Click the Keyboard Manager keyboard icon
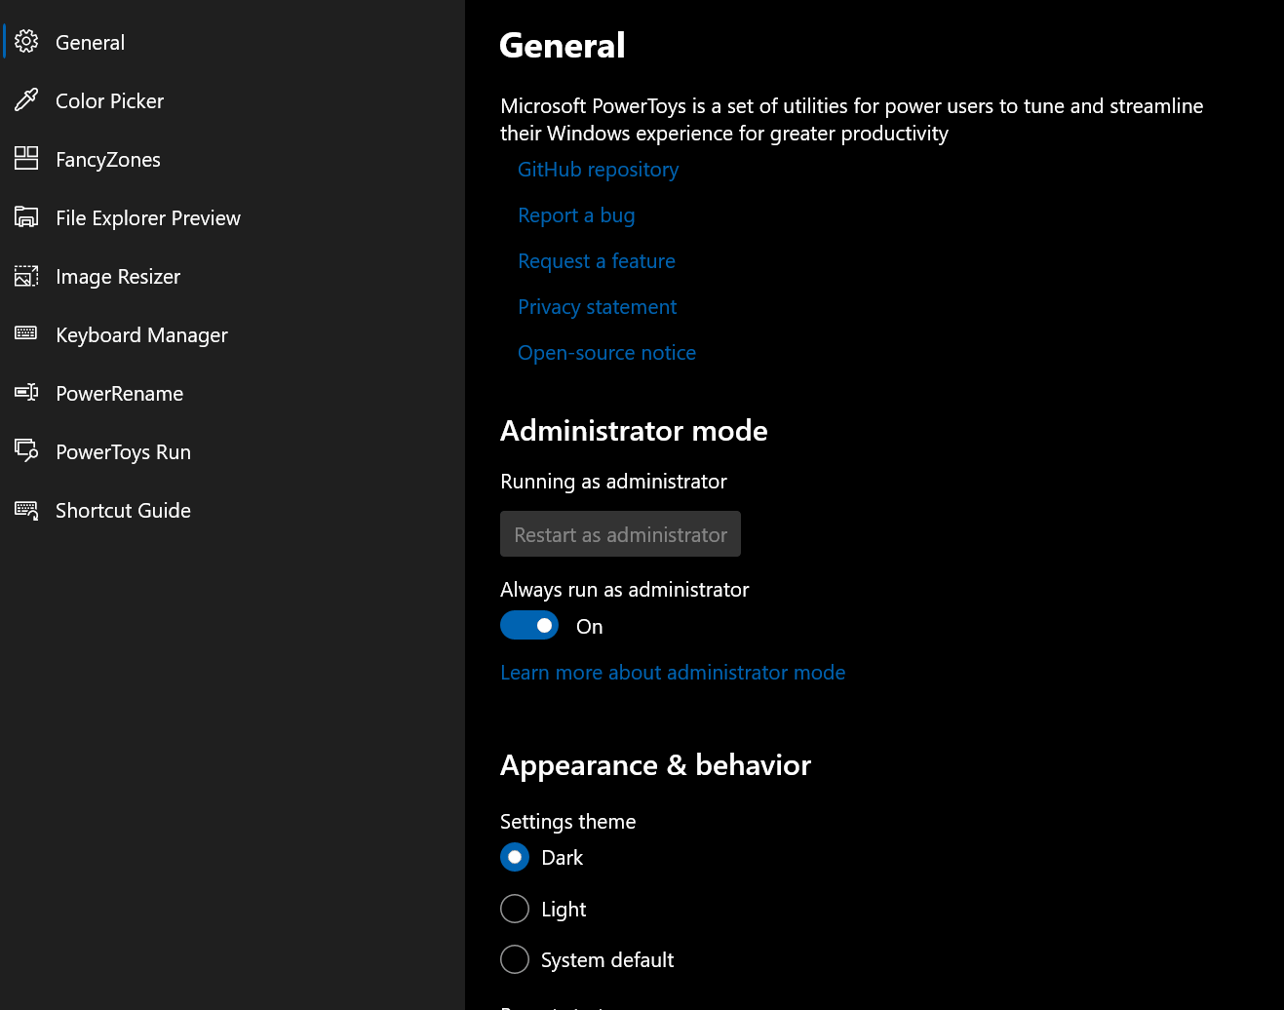1284x1010 pixels. point(26,333)
